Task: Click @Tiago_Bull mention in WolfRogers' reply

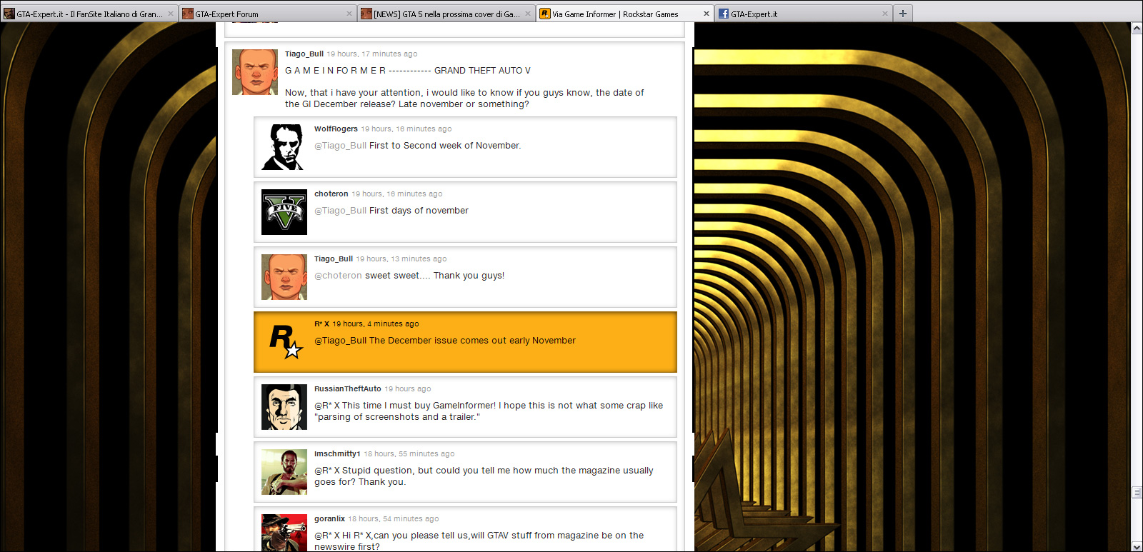Action: pos(340,145)
